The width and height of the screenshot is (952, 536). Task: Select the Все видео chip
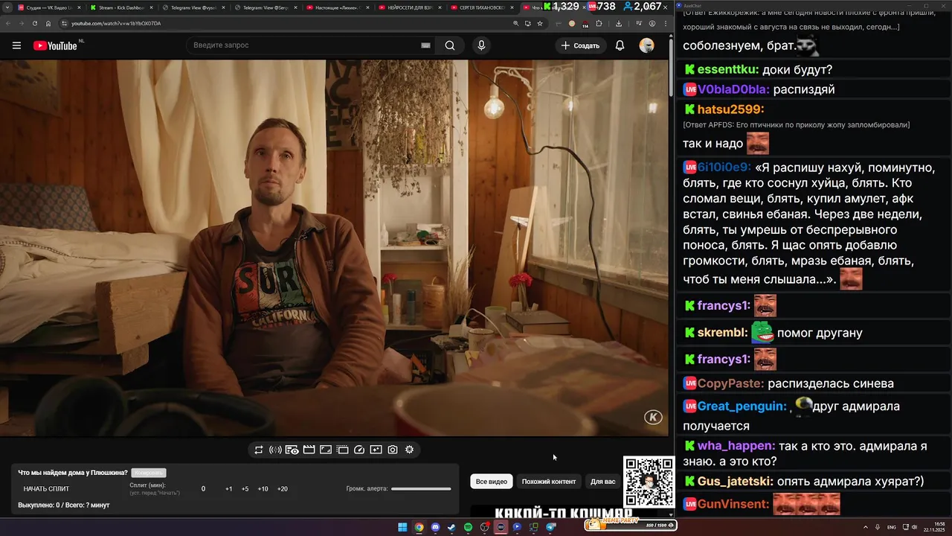pyautogui.click(x=492, y=482)
